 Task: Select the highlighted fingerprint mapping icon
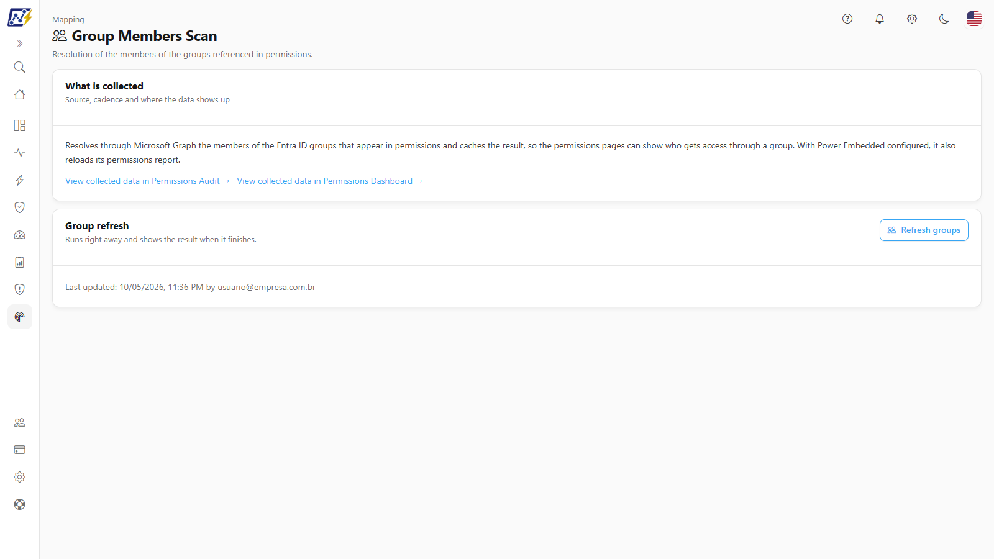tap(20, 317)
